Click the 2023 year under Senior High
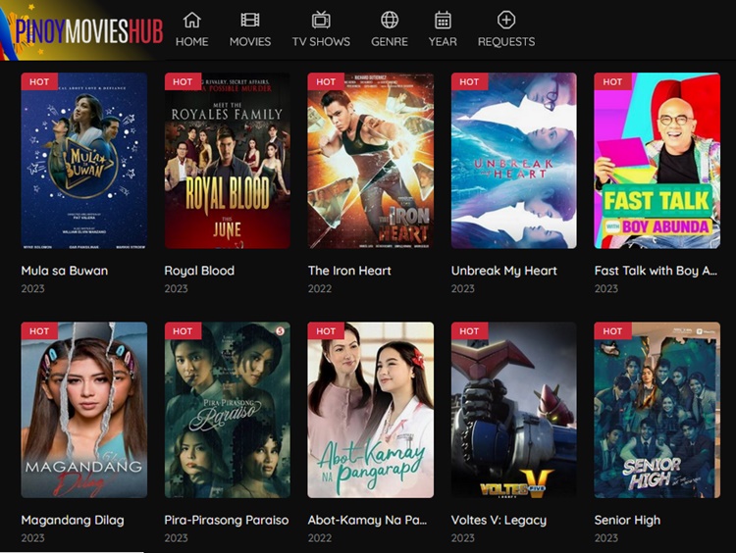The height and width of the screenshot is (553, 736). pos(606,538)
